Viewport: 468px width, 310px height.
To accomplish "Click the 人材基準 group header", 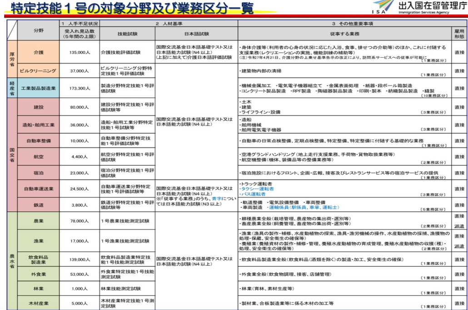I will click(x=169, y=24).
